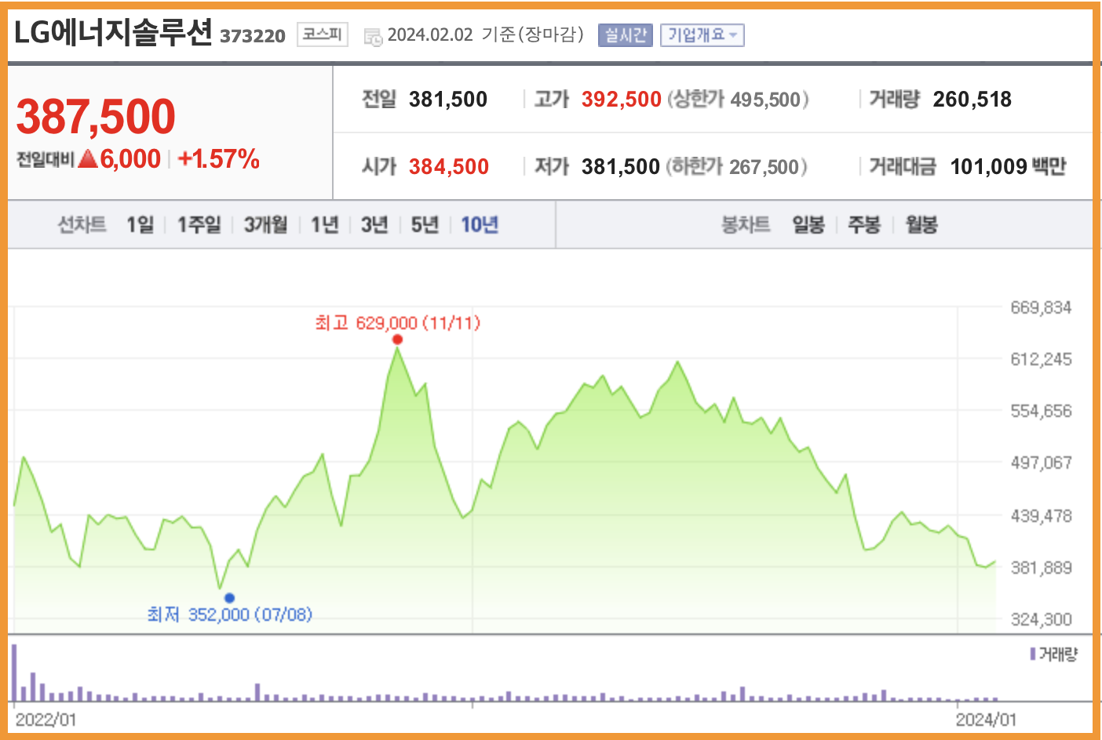This screenshot has width=1102, height=740.
Task: Switch to 주봉 weekly candle chart
Action: coord(864,225)
